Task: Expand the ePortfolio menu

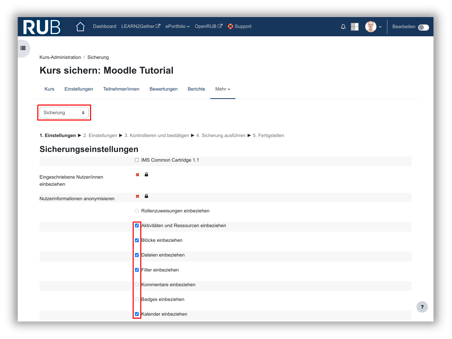Action: (x=177, y=26)
